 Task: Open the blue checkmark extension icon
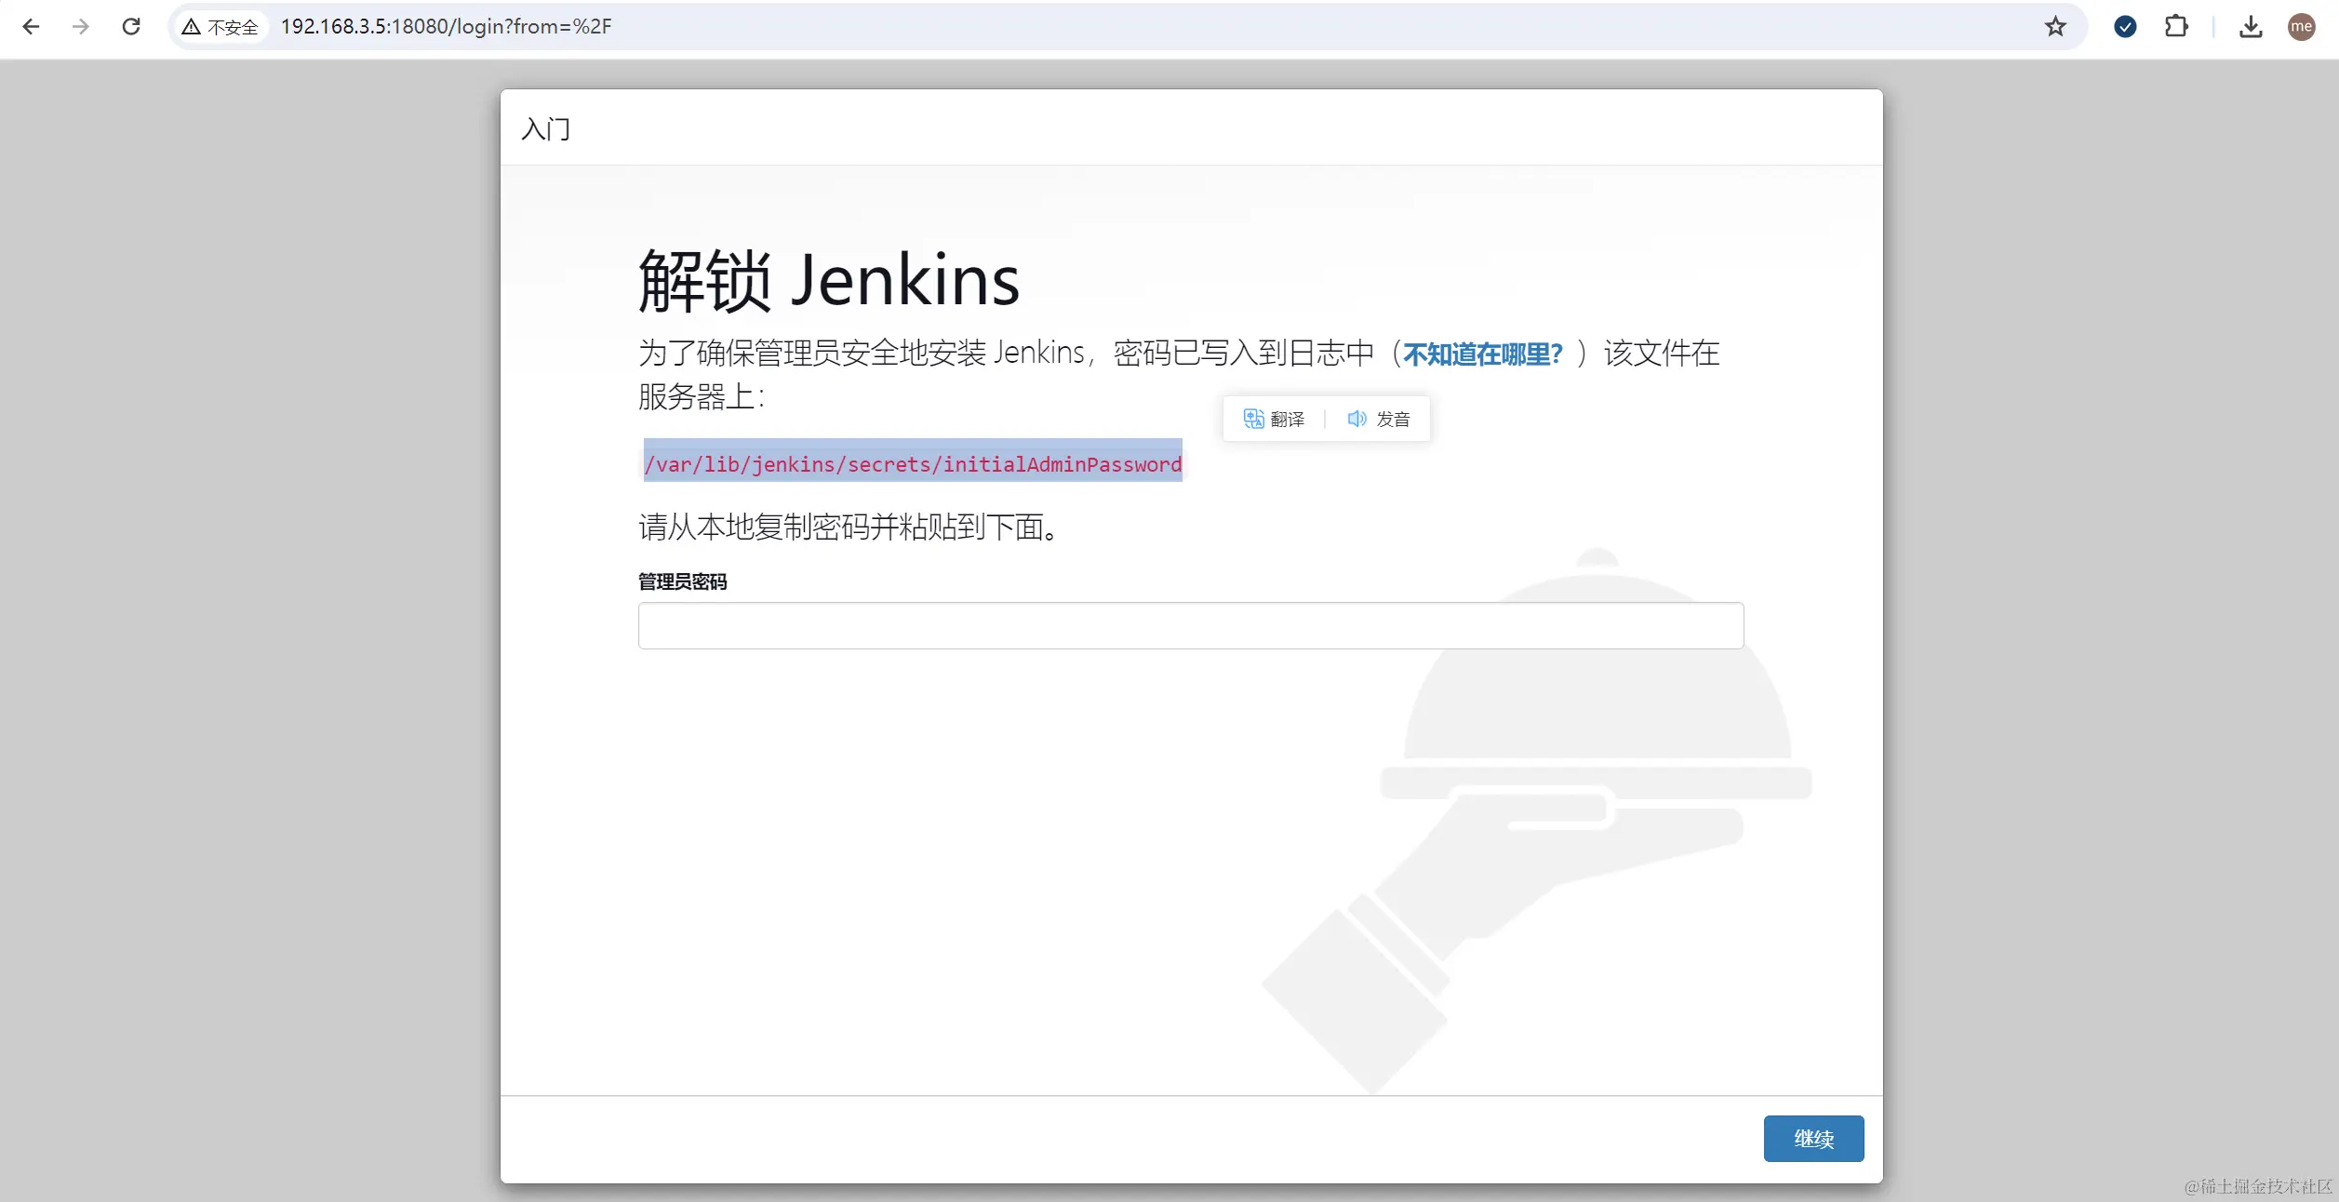pyautogui.click(x=2125, y=27)
